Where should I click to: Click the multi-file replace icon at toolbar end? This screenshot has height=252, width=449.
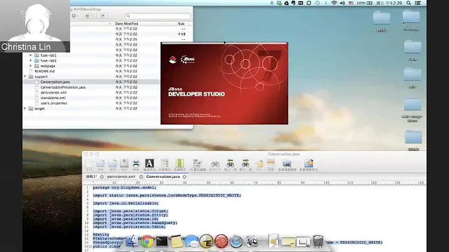click(x=309, y=163)
